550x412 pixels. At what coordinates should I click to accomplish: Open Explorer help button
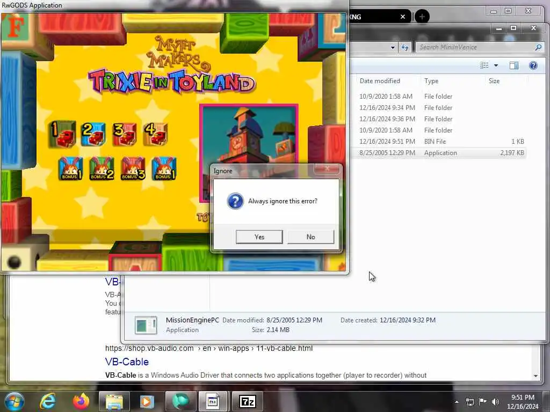(533, 65)
